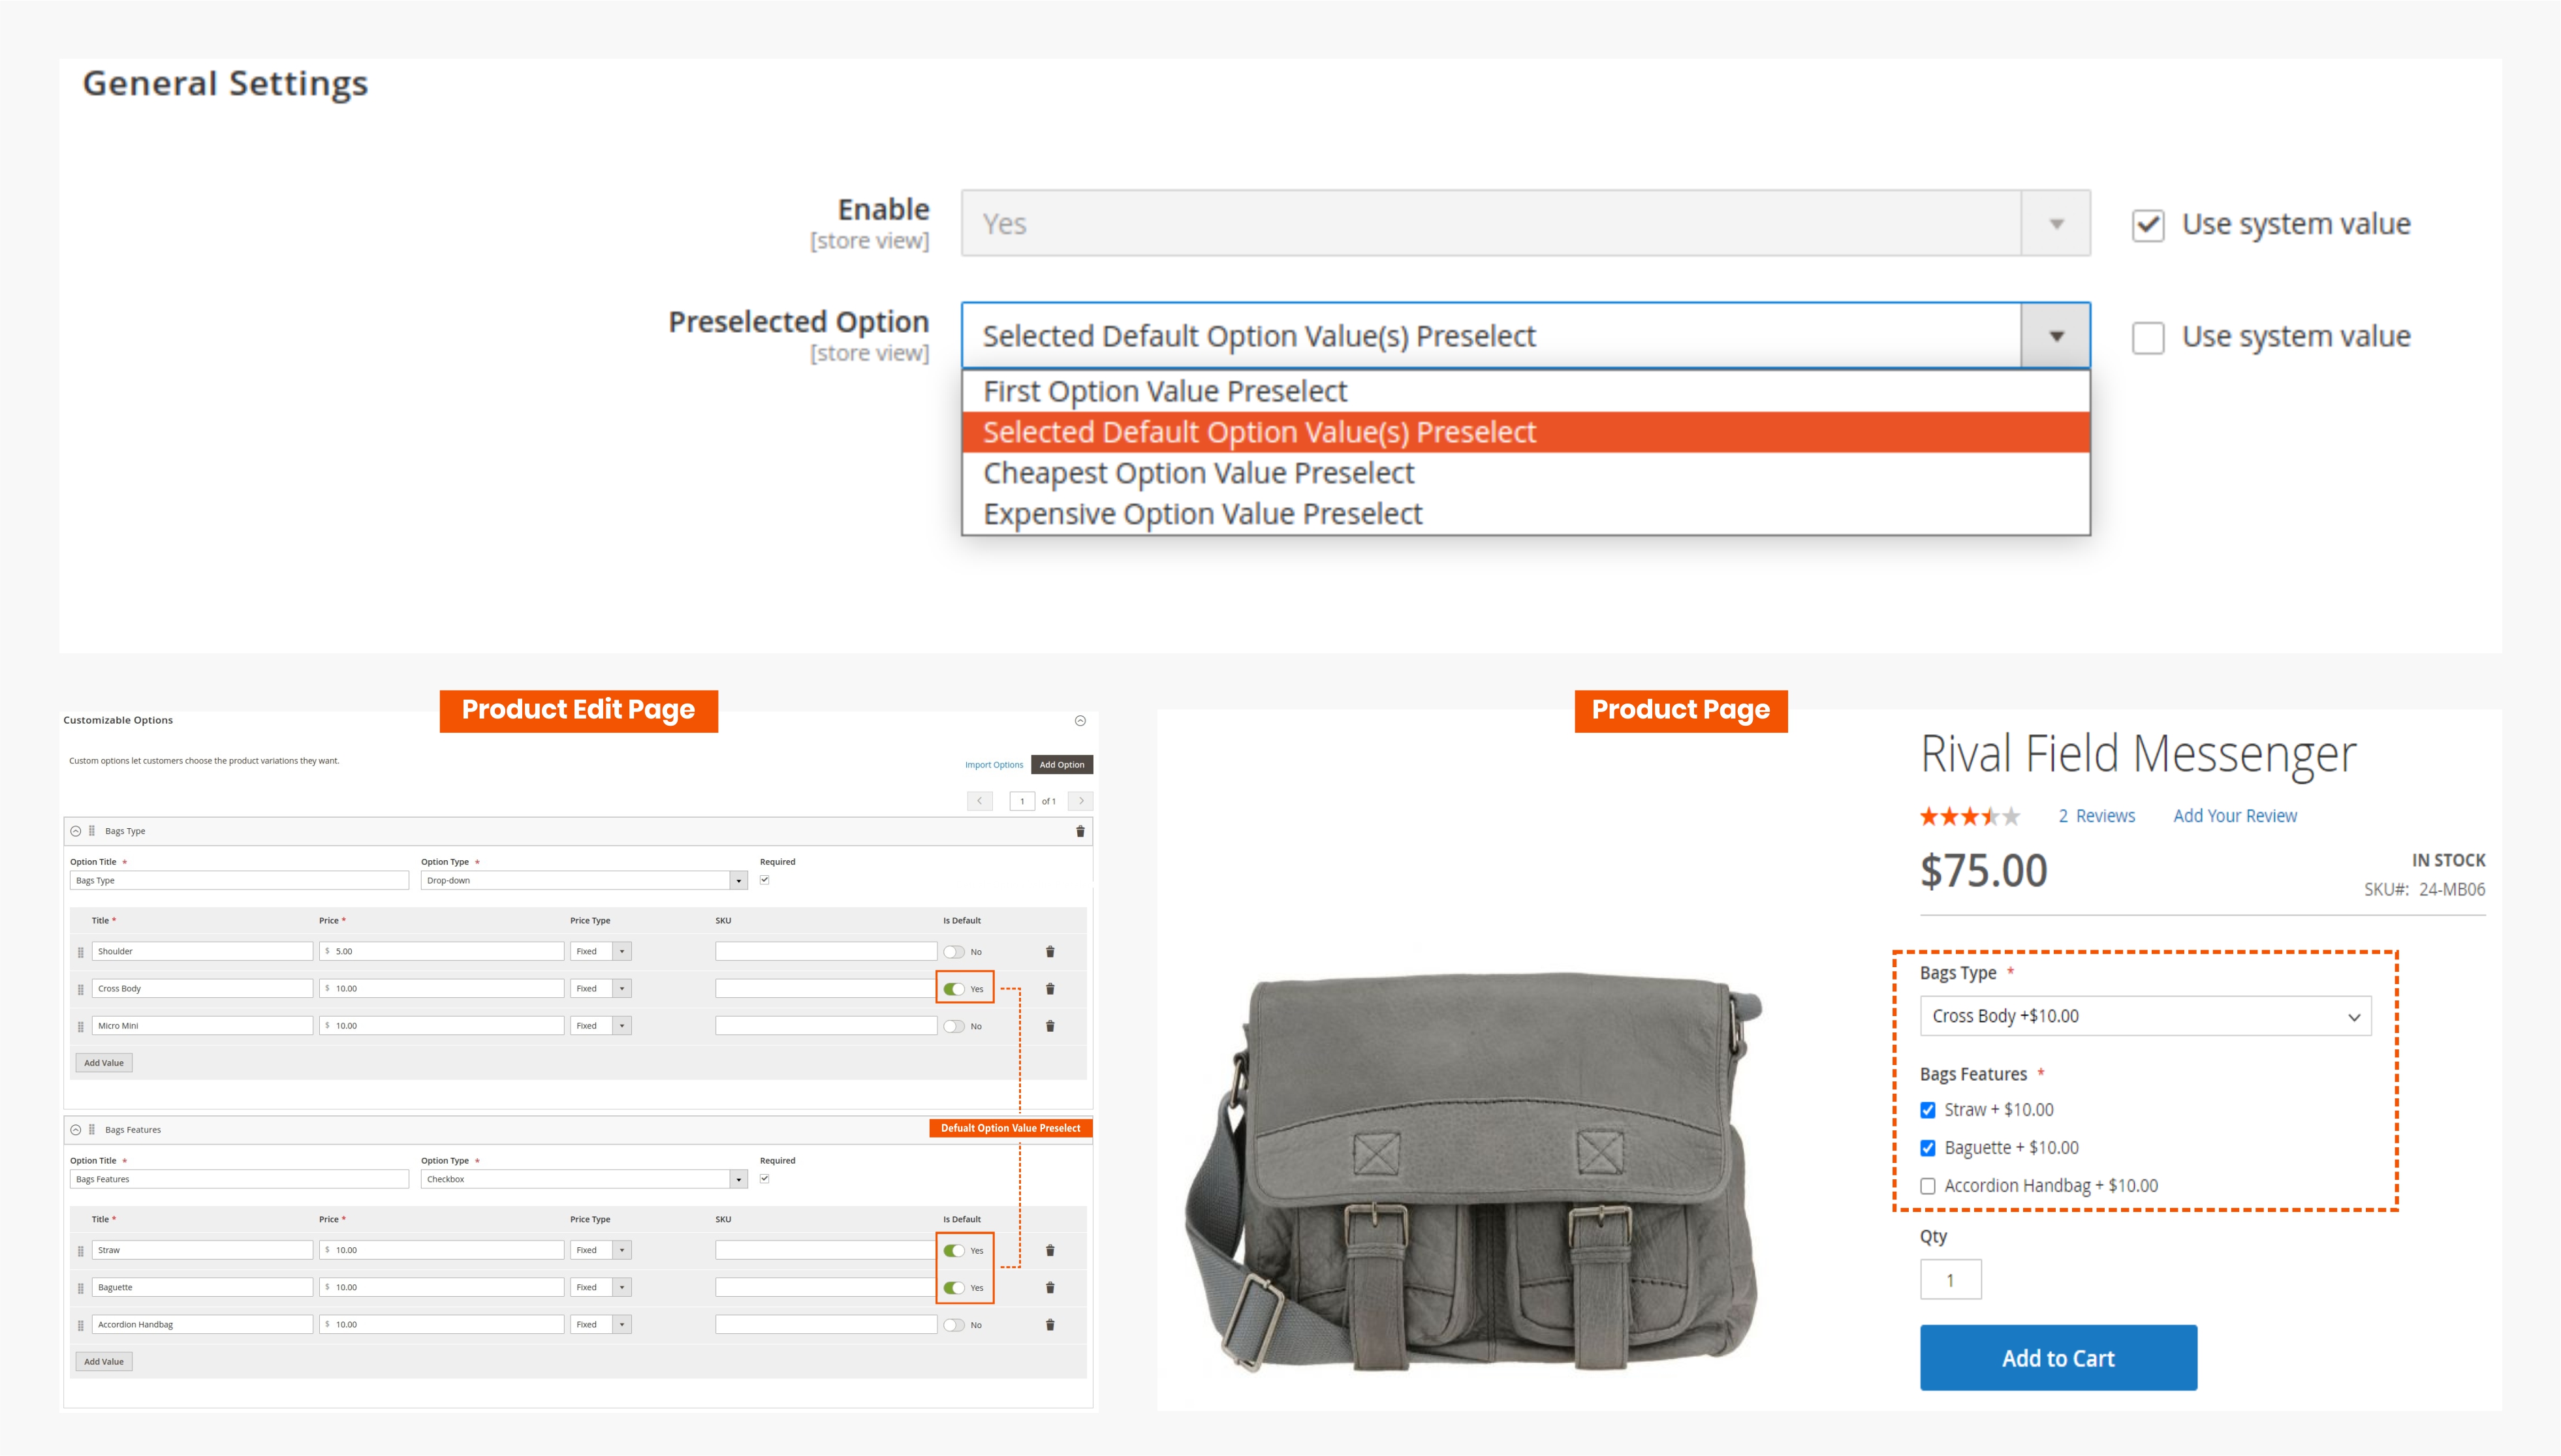
Task: Go to previous options page arrow
Action: tap(980, 801)
